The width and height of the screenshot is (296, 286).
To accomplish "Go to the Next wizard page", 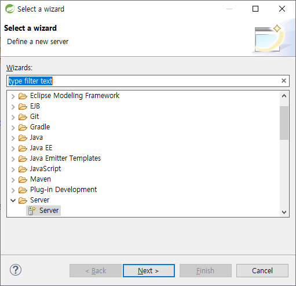I will [x=149, y=270].
